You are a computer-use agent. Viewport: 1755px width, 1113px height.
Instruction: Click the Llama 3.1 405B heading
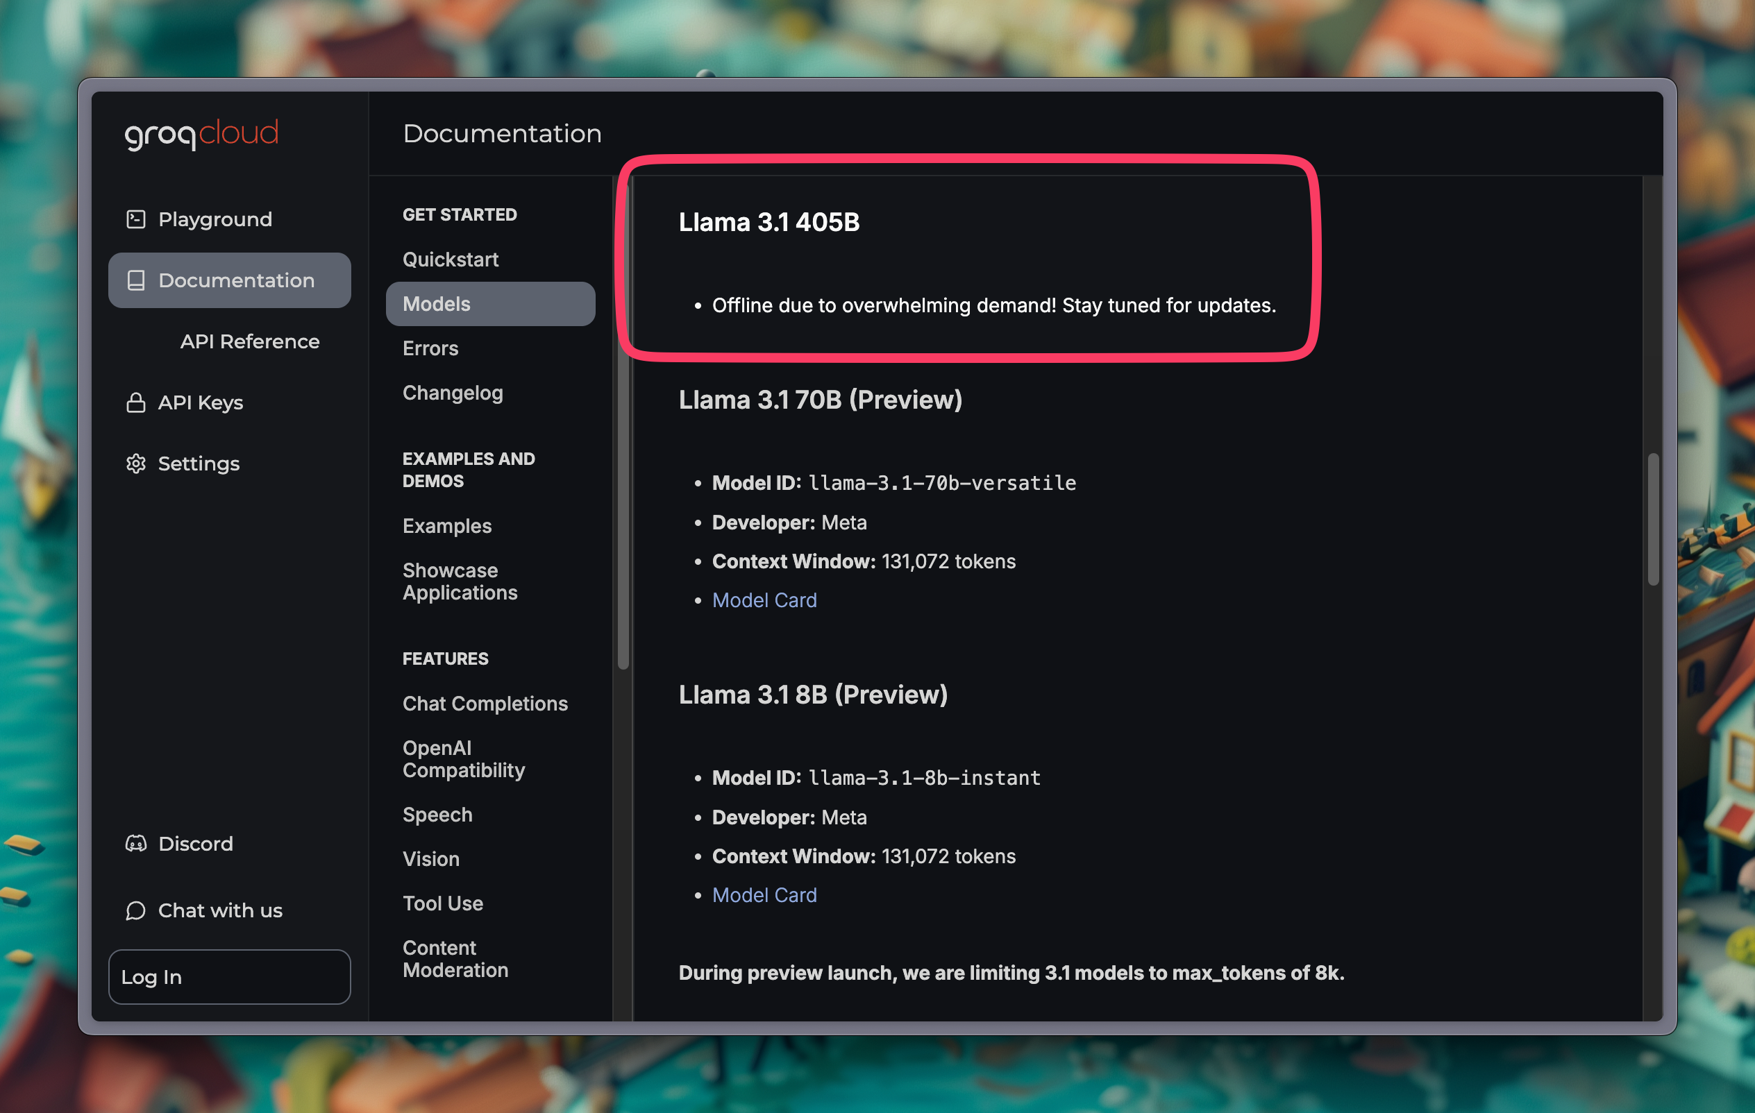pyautogui.click(x=769, y=222)
